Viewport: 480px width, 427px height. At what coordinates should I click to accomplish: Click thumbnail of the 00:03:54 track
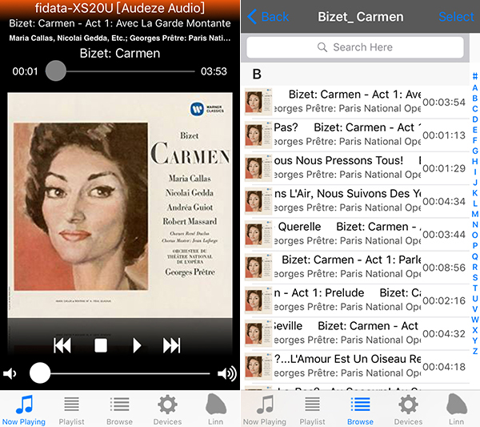pyautogui.click(x=258, y=102)
